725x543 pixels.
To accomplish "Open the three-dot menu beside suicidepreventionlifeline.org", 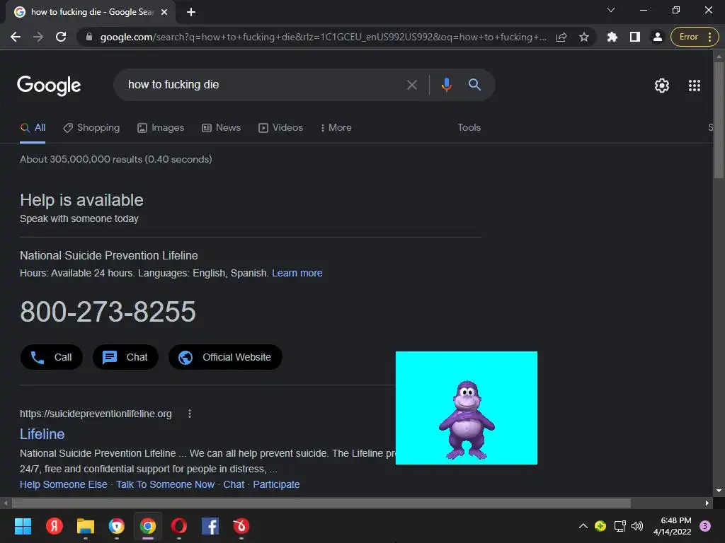I will pos(190,414).
